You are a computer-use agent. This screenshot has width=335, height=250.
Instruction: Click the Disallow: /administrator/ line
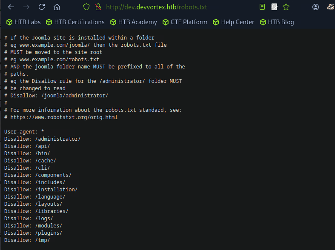[43, 139]
